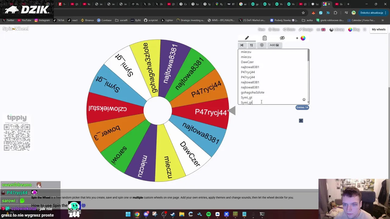Close the panel with the X box

tap(301, 121)
